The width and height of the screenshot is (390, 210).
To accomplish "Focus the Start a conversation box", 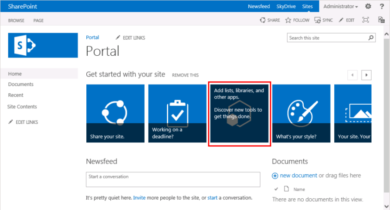I will point(173,180).
